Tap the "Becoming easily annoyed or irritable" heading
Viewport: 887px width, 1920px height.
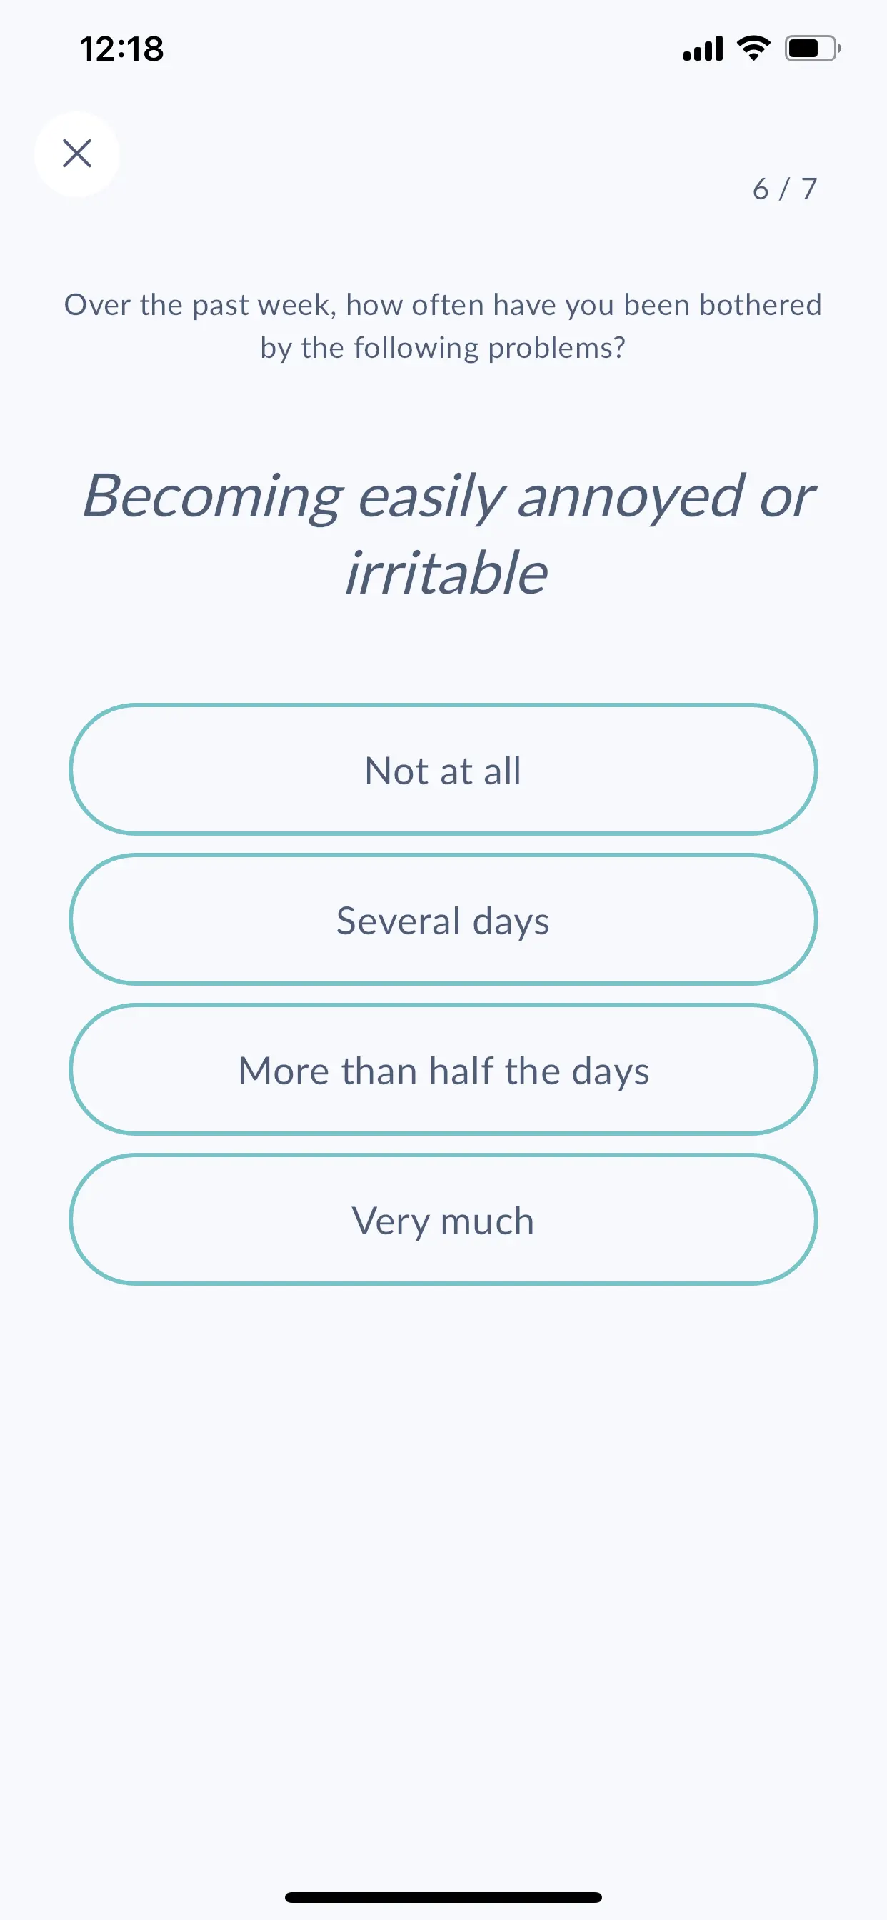pos(447,534)
